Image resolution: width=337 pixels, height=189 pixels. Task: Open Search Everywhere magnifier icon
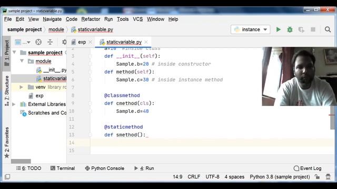pyautogui.click(x=328, y=29)
